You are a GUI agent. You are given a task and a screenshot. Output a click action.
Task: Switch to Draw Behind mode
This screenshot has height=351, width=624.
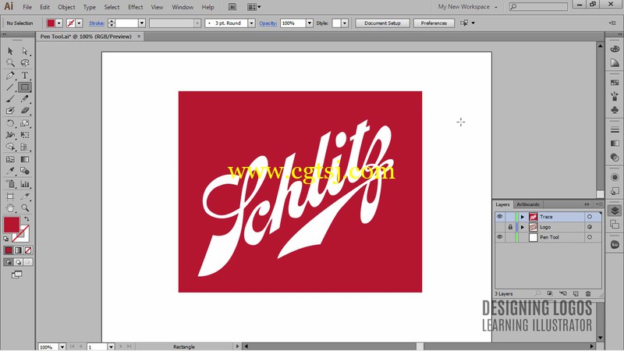point(18,262)
